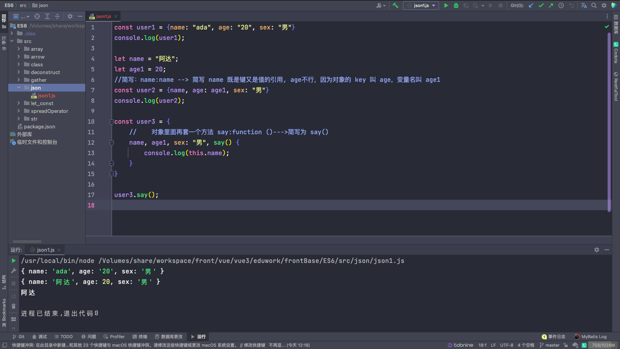Push commits using the green Git arrow
The width and height of the screenshot is (620, 349).
point(551,5)
